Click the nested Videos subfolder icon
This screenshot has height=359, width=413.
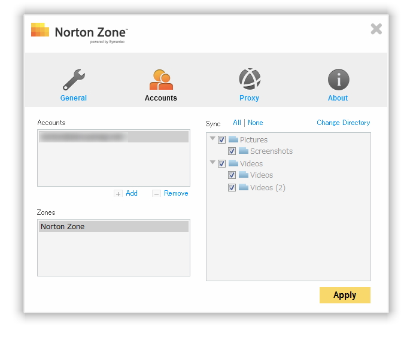click(x=244, y=174)
